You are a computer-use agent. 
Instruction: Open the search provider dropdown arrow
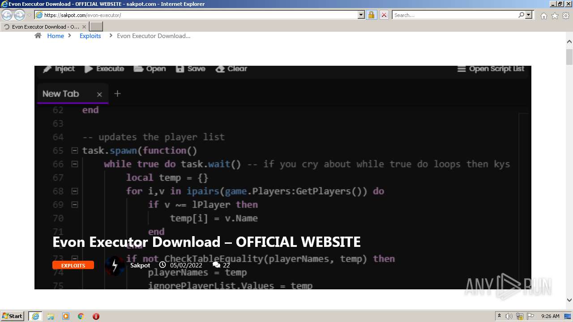click(529, 15)
